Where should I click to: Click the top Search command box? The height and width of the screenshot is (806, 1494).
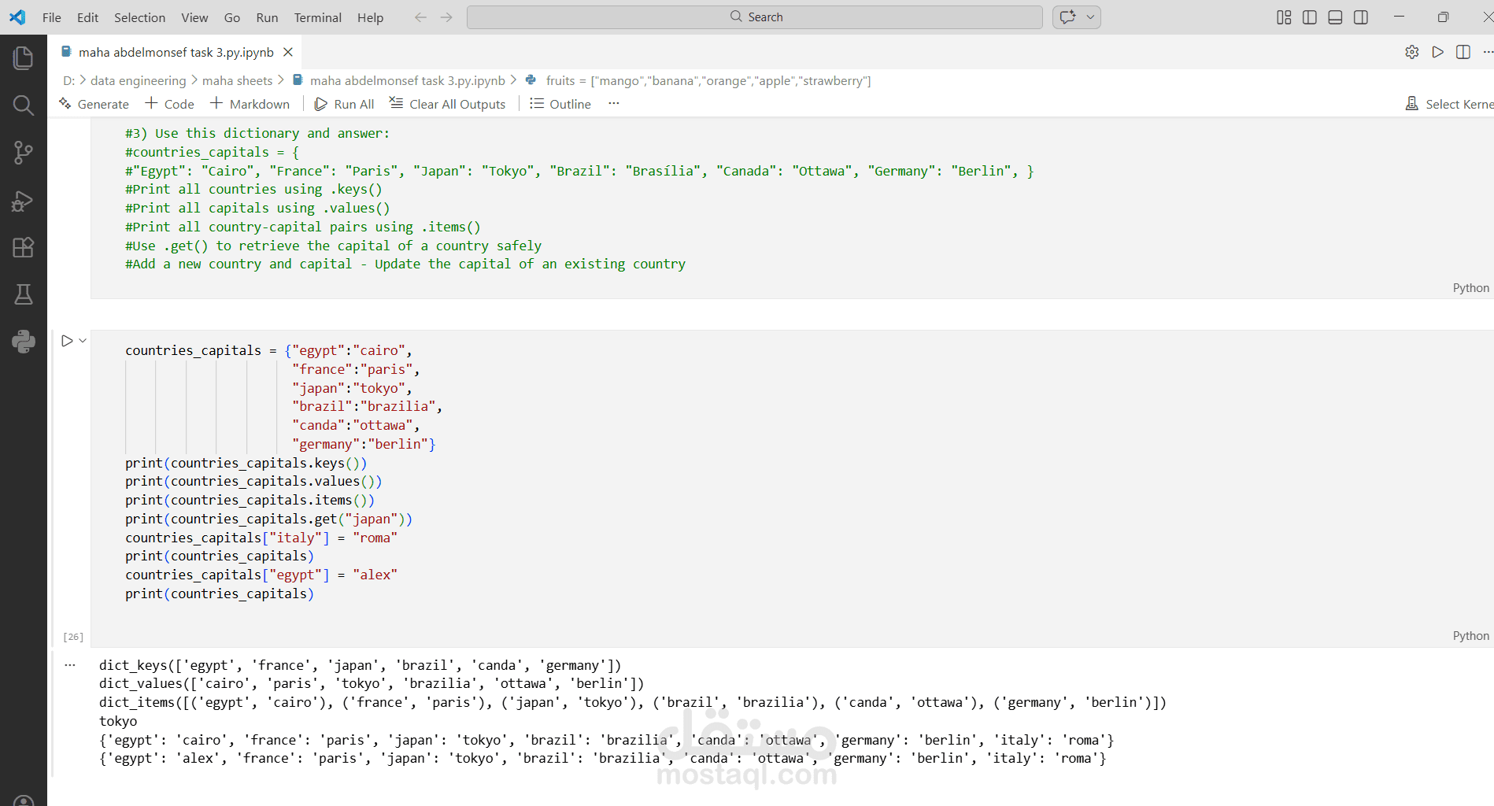click(x=755, y=17)
